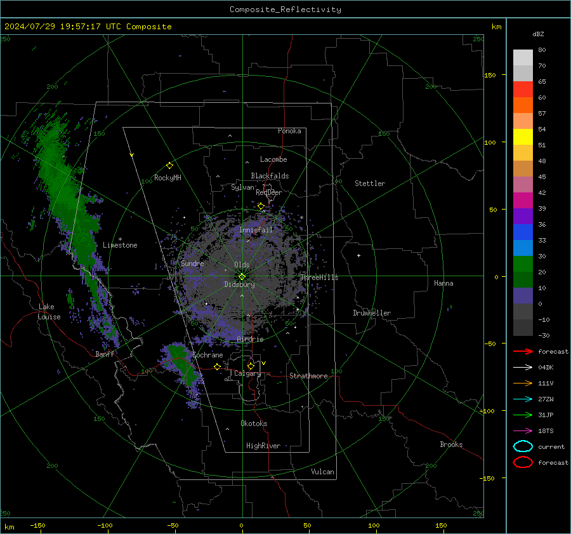Click the HighRiver label on the map
The image size is (571, 534).
click(263, 446)
